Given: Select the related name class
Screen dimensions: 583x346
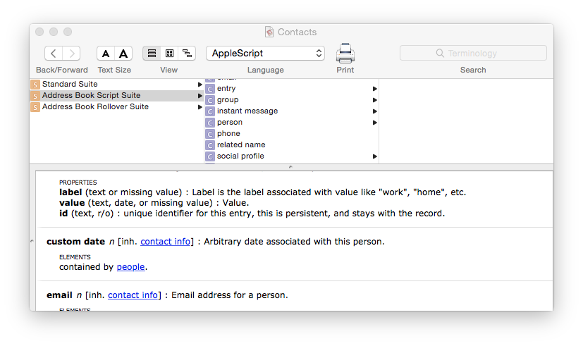Looking at the screenshot, I should coord(241,145).
